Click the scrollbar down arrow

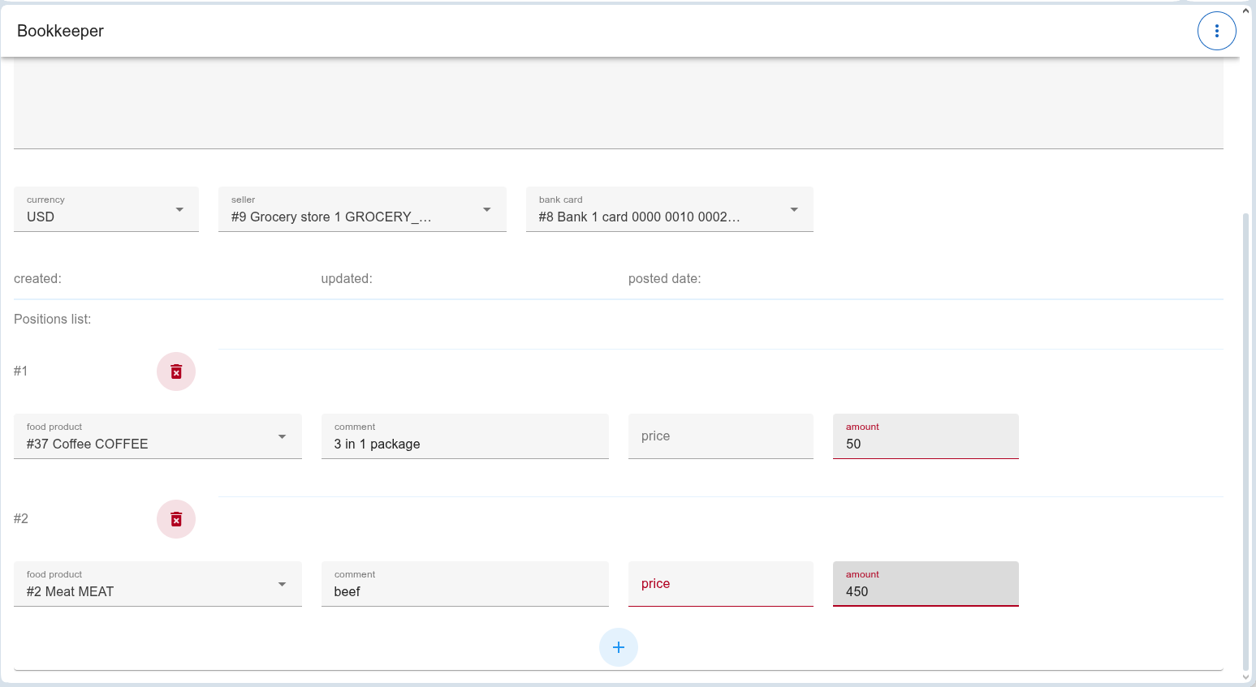1246,678
